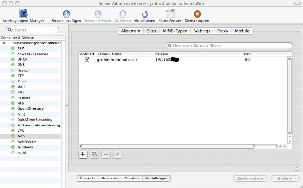Toggle Aktiviert checkbox for grobie.homeunix.net
303x188 pixels.
point(87,59)
